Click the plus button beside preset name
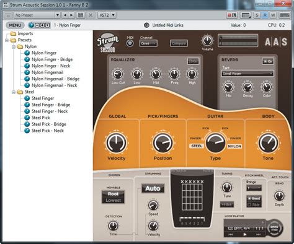 [42, 25]
